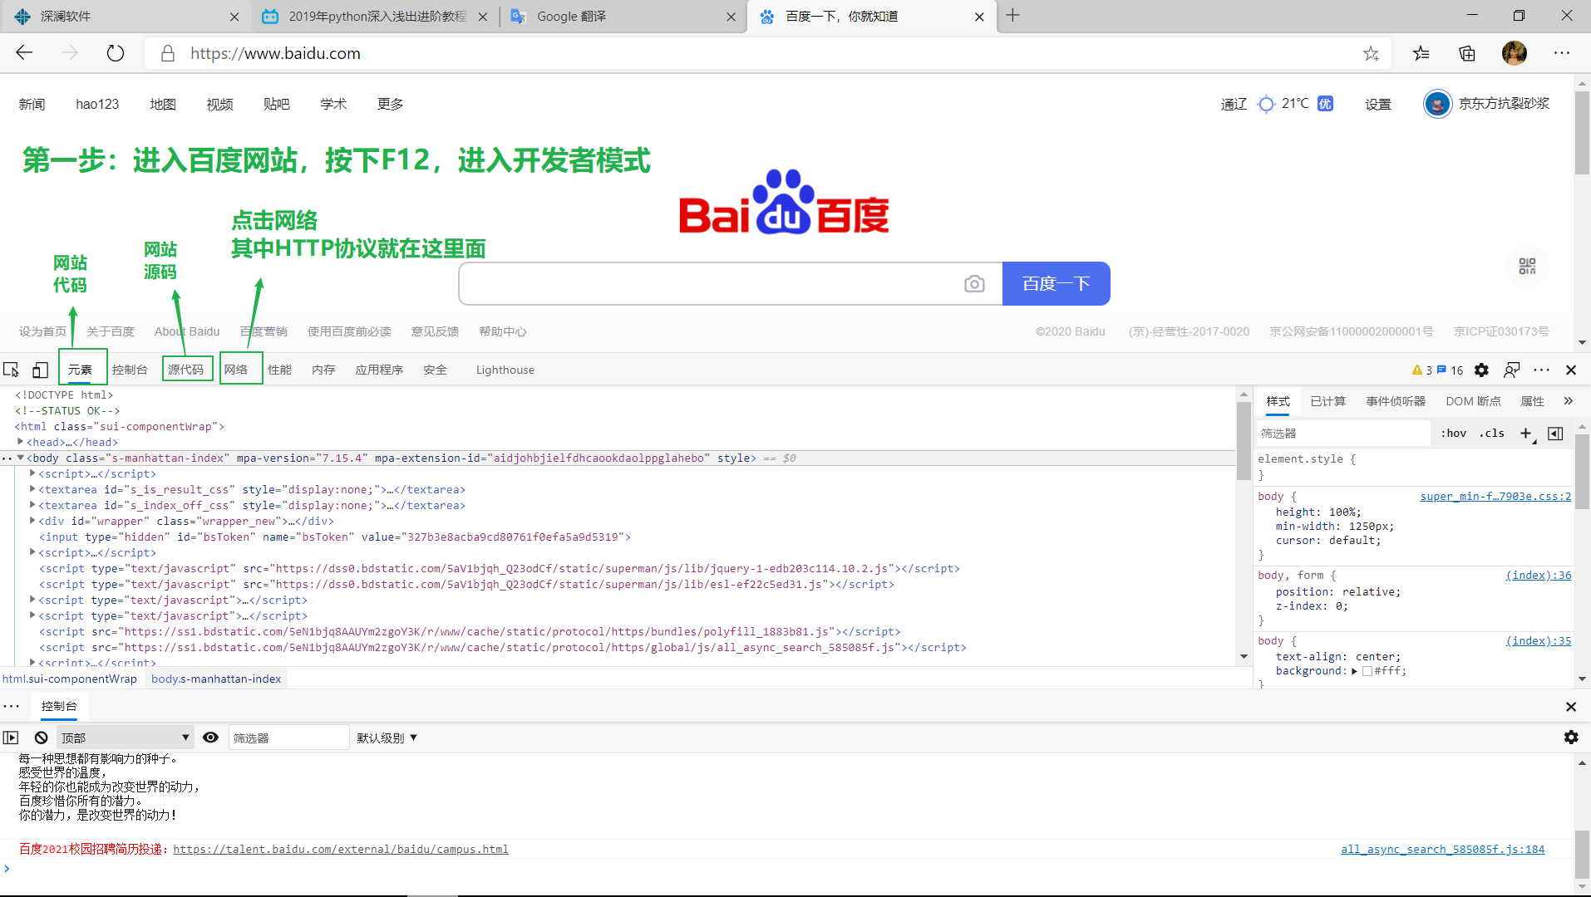Open DevTools customize menu (three dots)

(x=1542, y=370)
